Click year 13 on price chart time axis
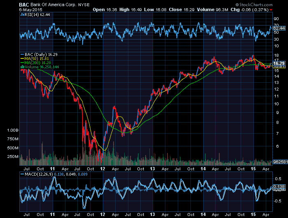 point(153,169)
